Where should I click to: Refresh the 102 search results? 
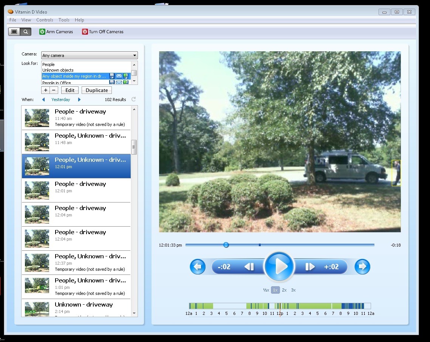(134, 99)
